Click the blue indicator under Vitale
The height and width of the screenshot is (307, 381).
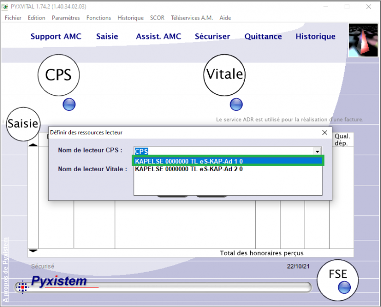pyautogui.click(x=236, y=105)
